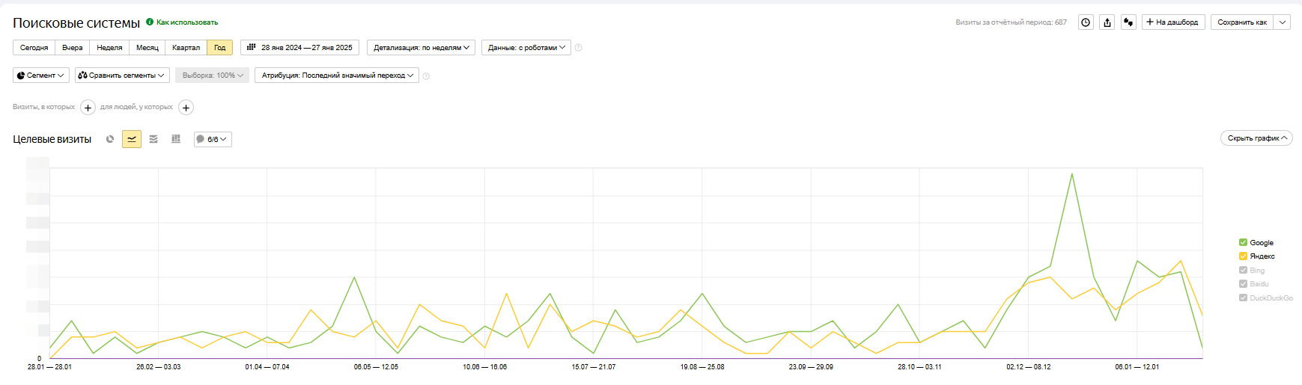Switch to stacked area chart view
This screenshot has height=385, width=1302.
coord(153,139)
